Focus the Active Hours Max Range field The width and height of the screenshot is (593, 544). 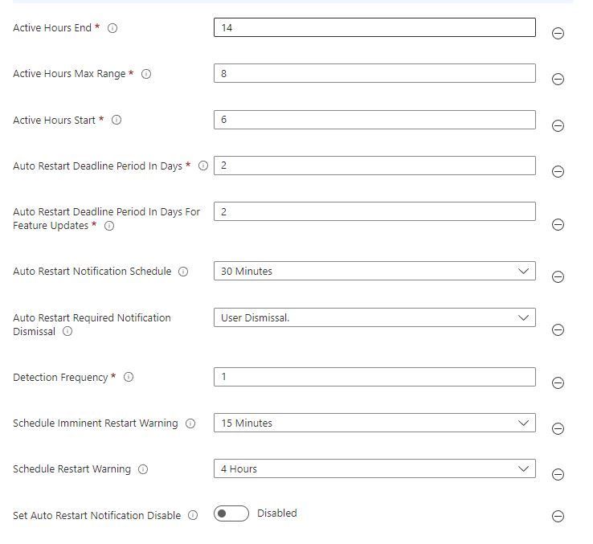(x=374, y=74)
